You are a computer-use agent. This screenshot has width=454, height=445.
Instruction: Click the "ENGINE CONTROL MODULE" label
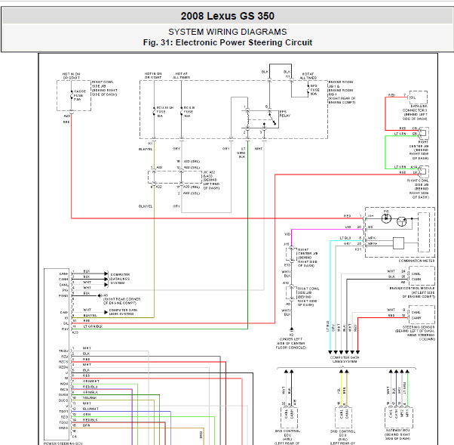tap(412, 288)
